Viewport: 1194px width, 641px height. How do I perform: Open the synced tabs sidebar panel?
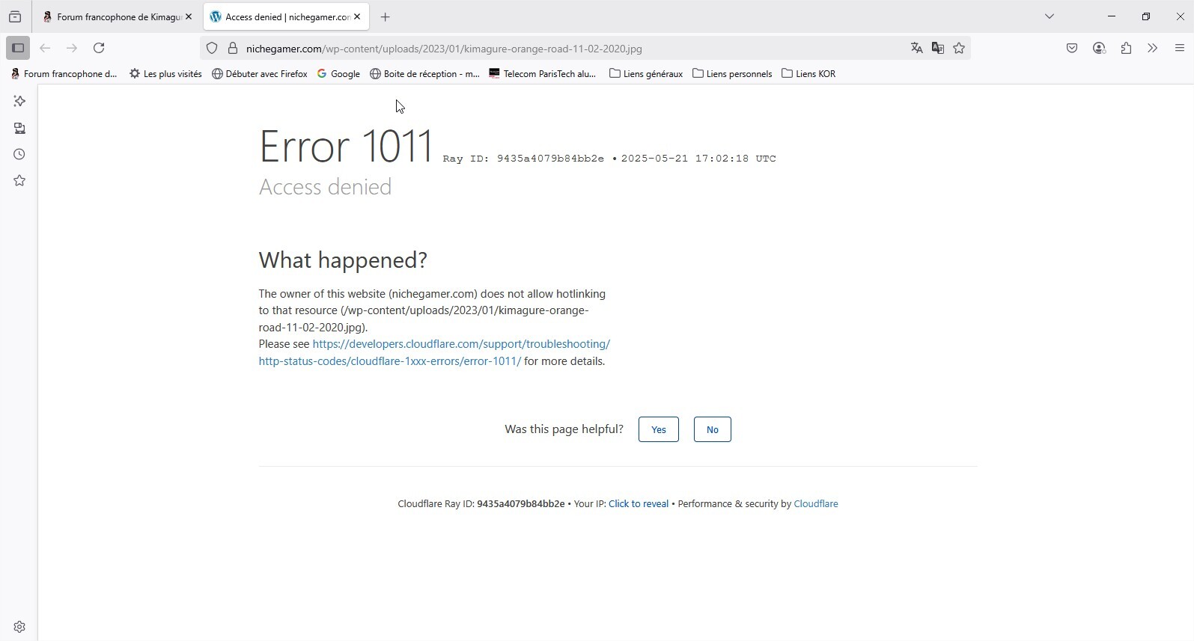point(19,128)
